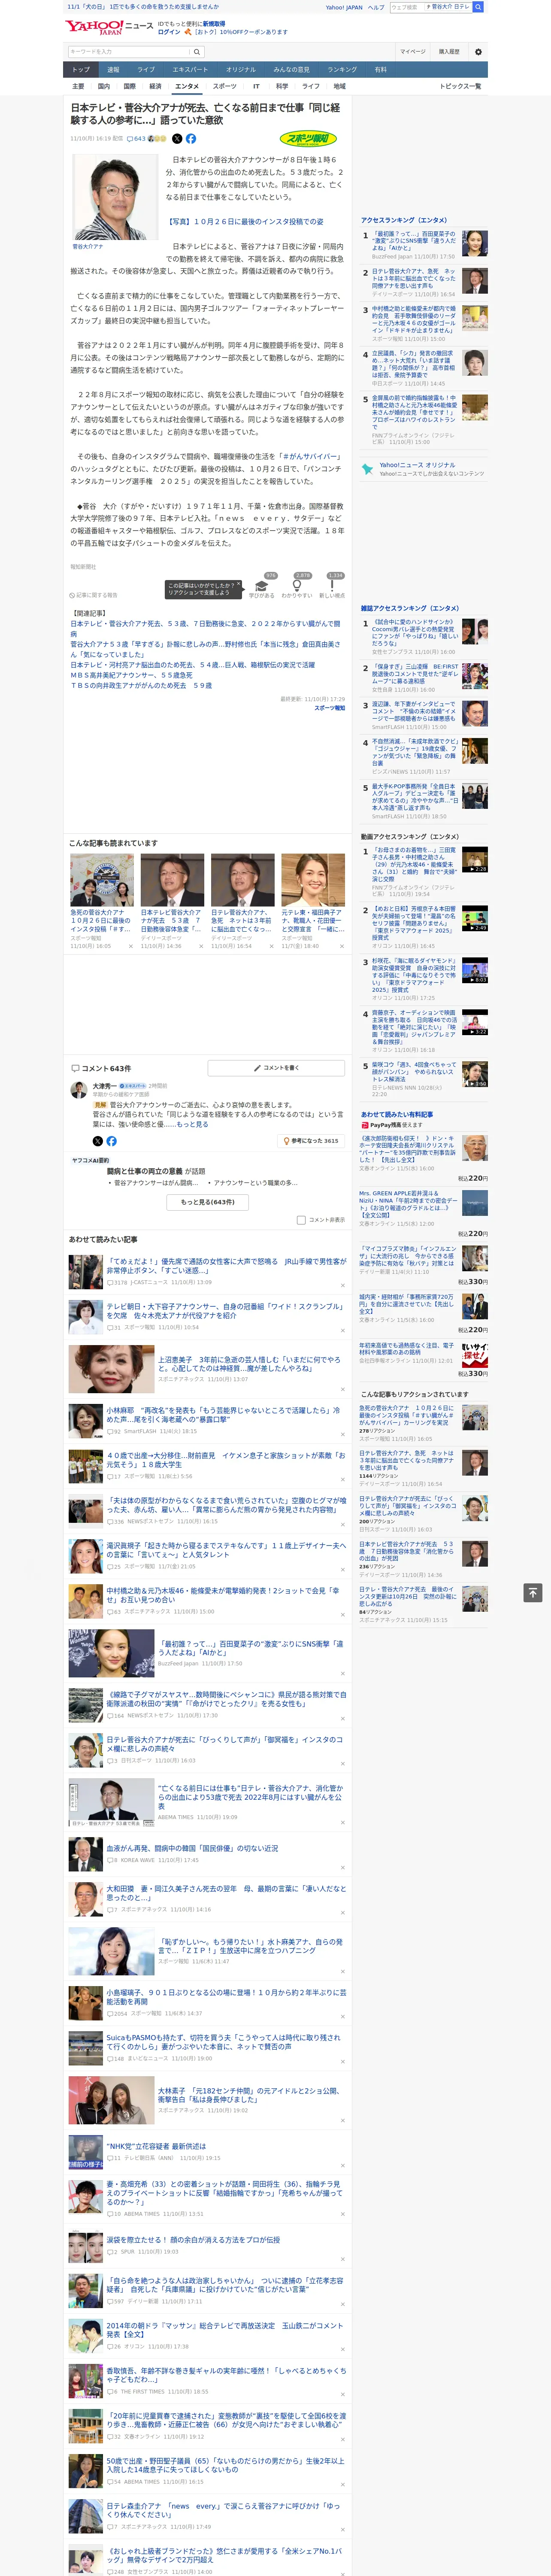551x2576 pixels.
Task: Open 新規取得 Yahoo ID link
Action: point(214,23)
